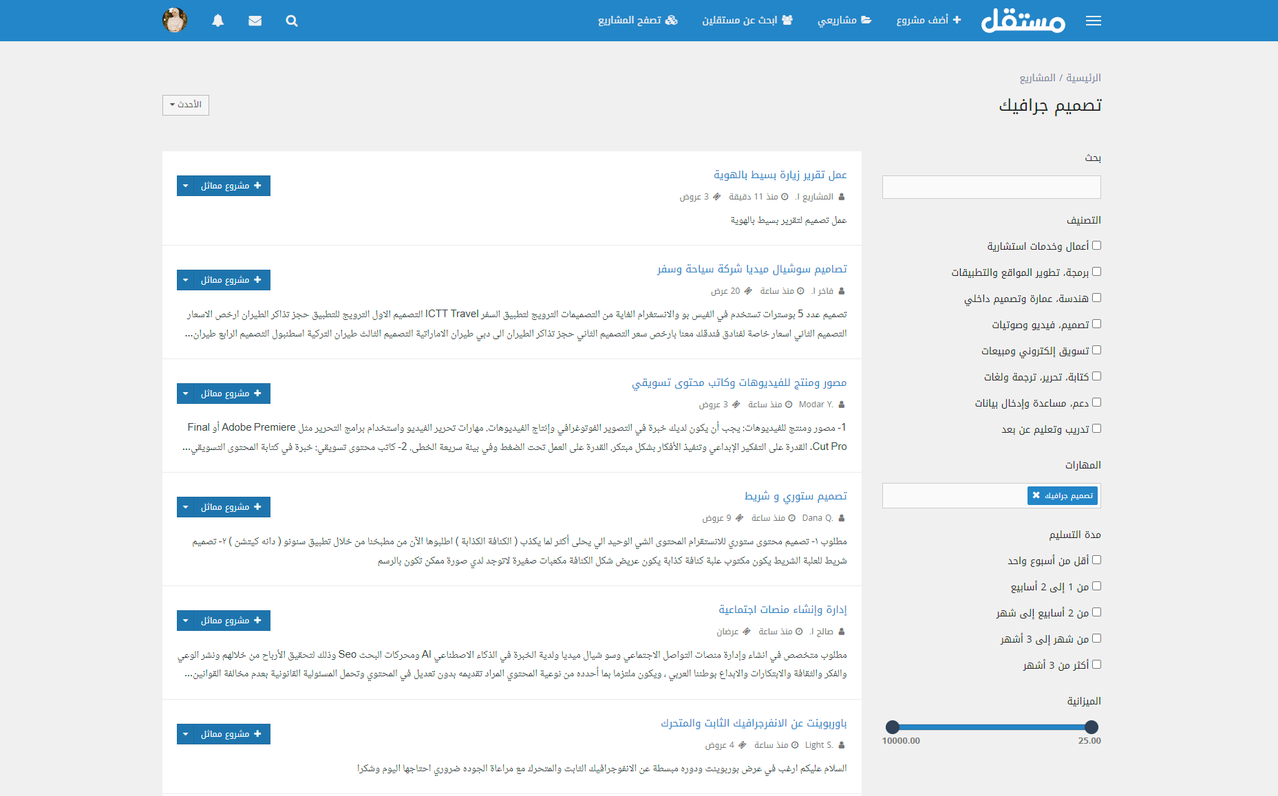This screenshot has height=796, width=1278.
Task: Check أكثر من 3 أشهر option
Action: (x=1096, y=665)
